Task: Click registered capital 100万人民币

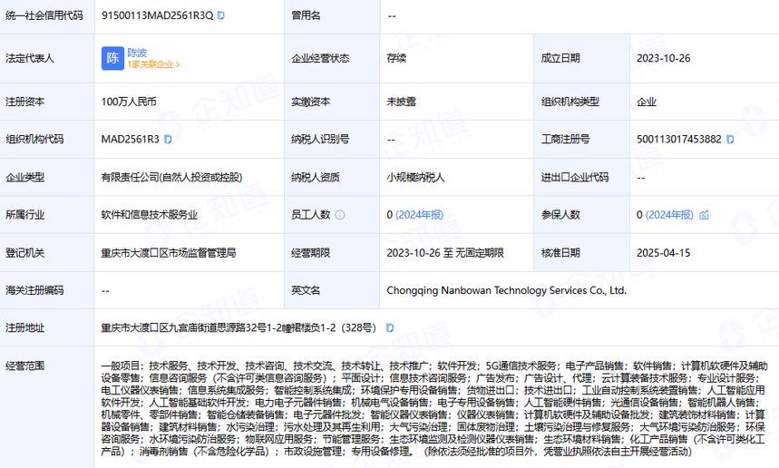Action: (129, 102)
